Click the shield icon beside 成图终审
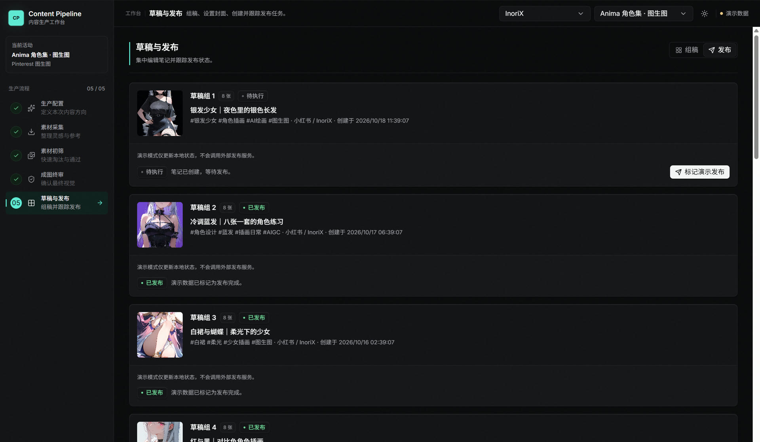 [x=31, y=179]
